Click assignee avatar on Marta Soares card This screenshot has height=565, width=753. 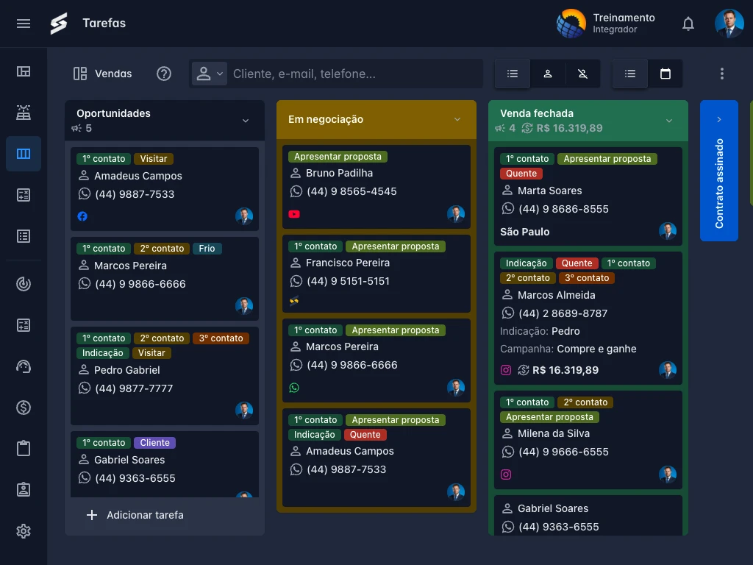(x=668, y=231)
